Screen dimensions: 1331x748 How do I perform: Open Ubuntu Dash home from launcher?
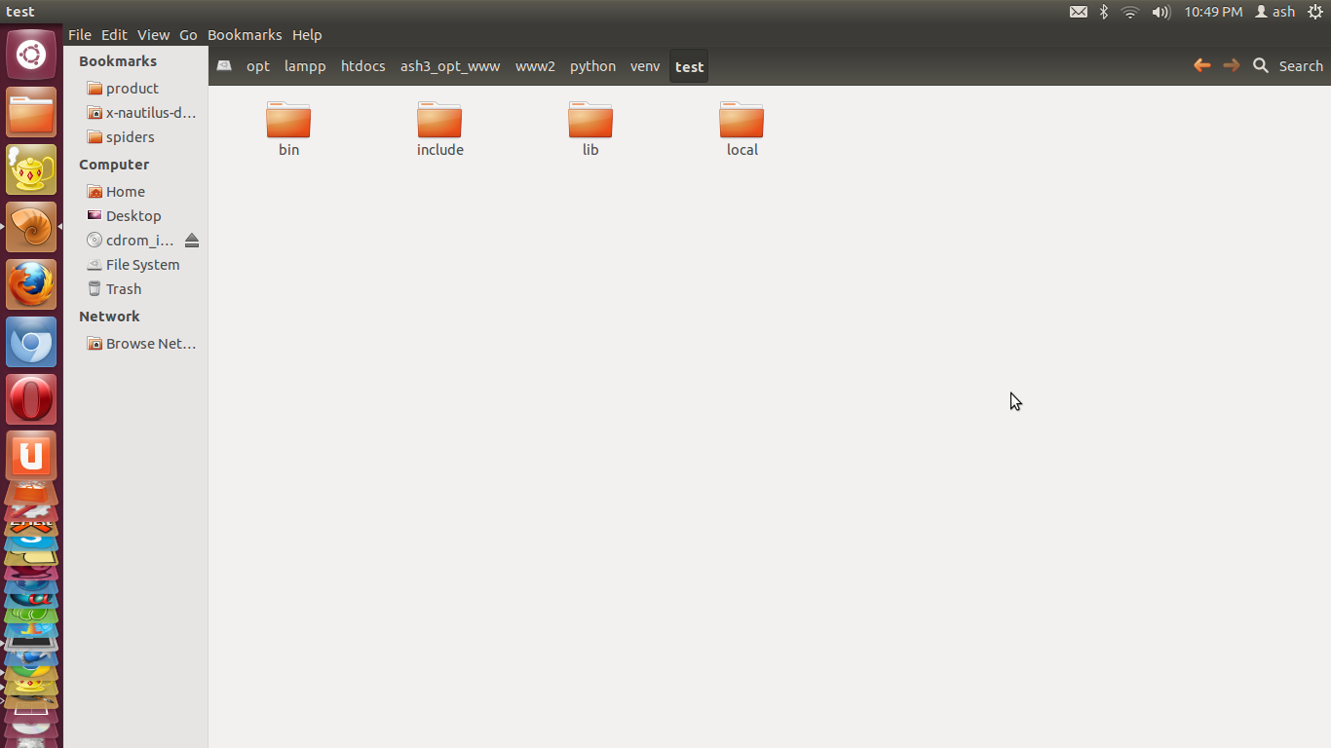pyautogui.click(x=31, y=55)
